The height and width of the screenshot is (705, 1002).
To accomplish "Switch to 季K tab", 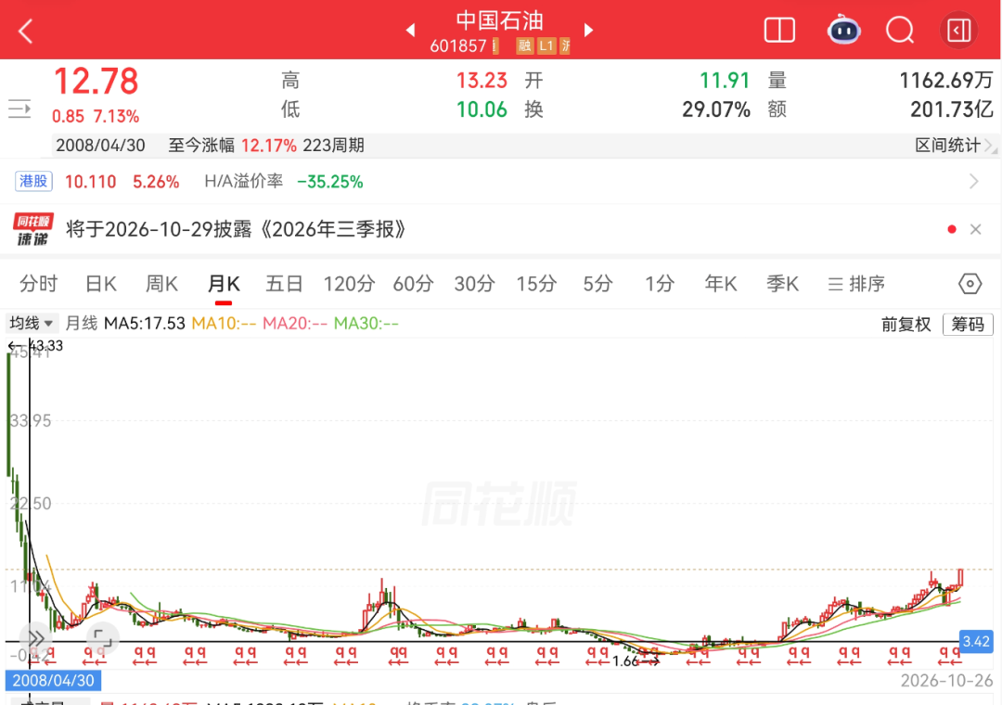I will [x=783, y=283].
